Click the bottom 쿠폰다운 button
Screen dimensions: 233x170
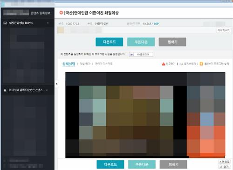pos(142,164)
